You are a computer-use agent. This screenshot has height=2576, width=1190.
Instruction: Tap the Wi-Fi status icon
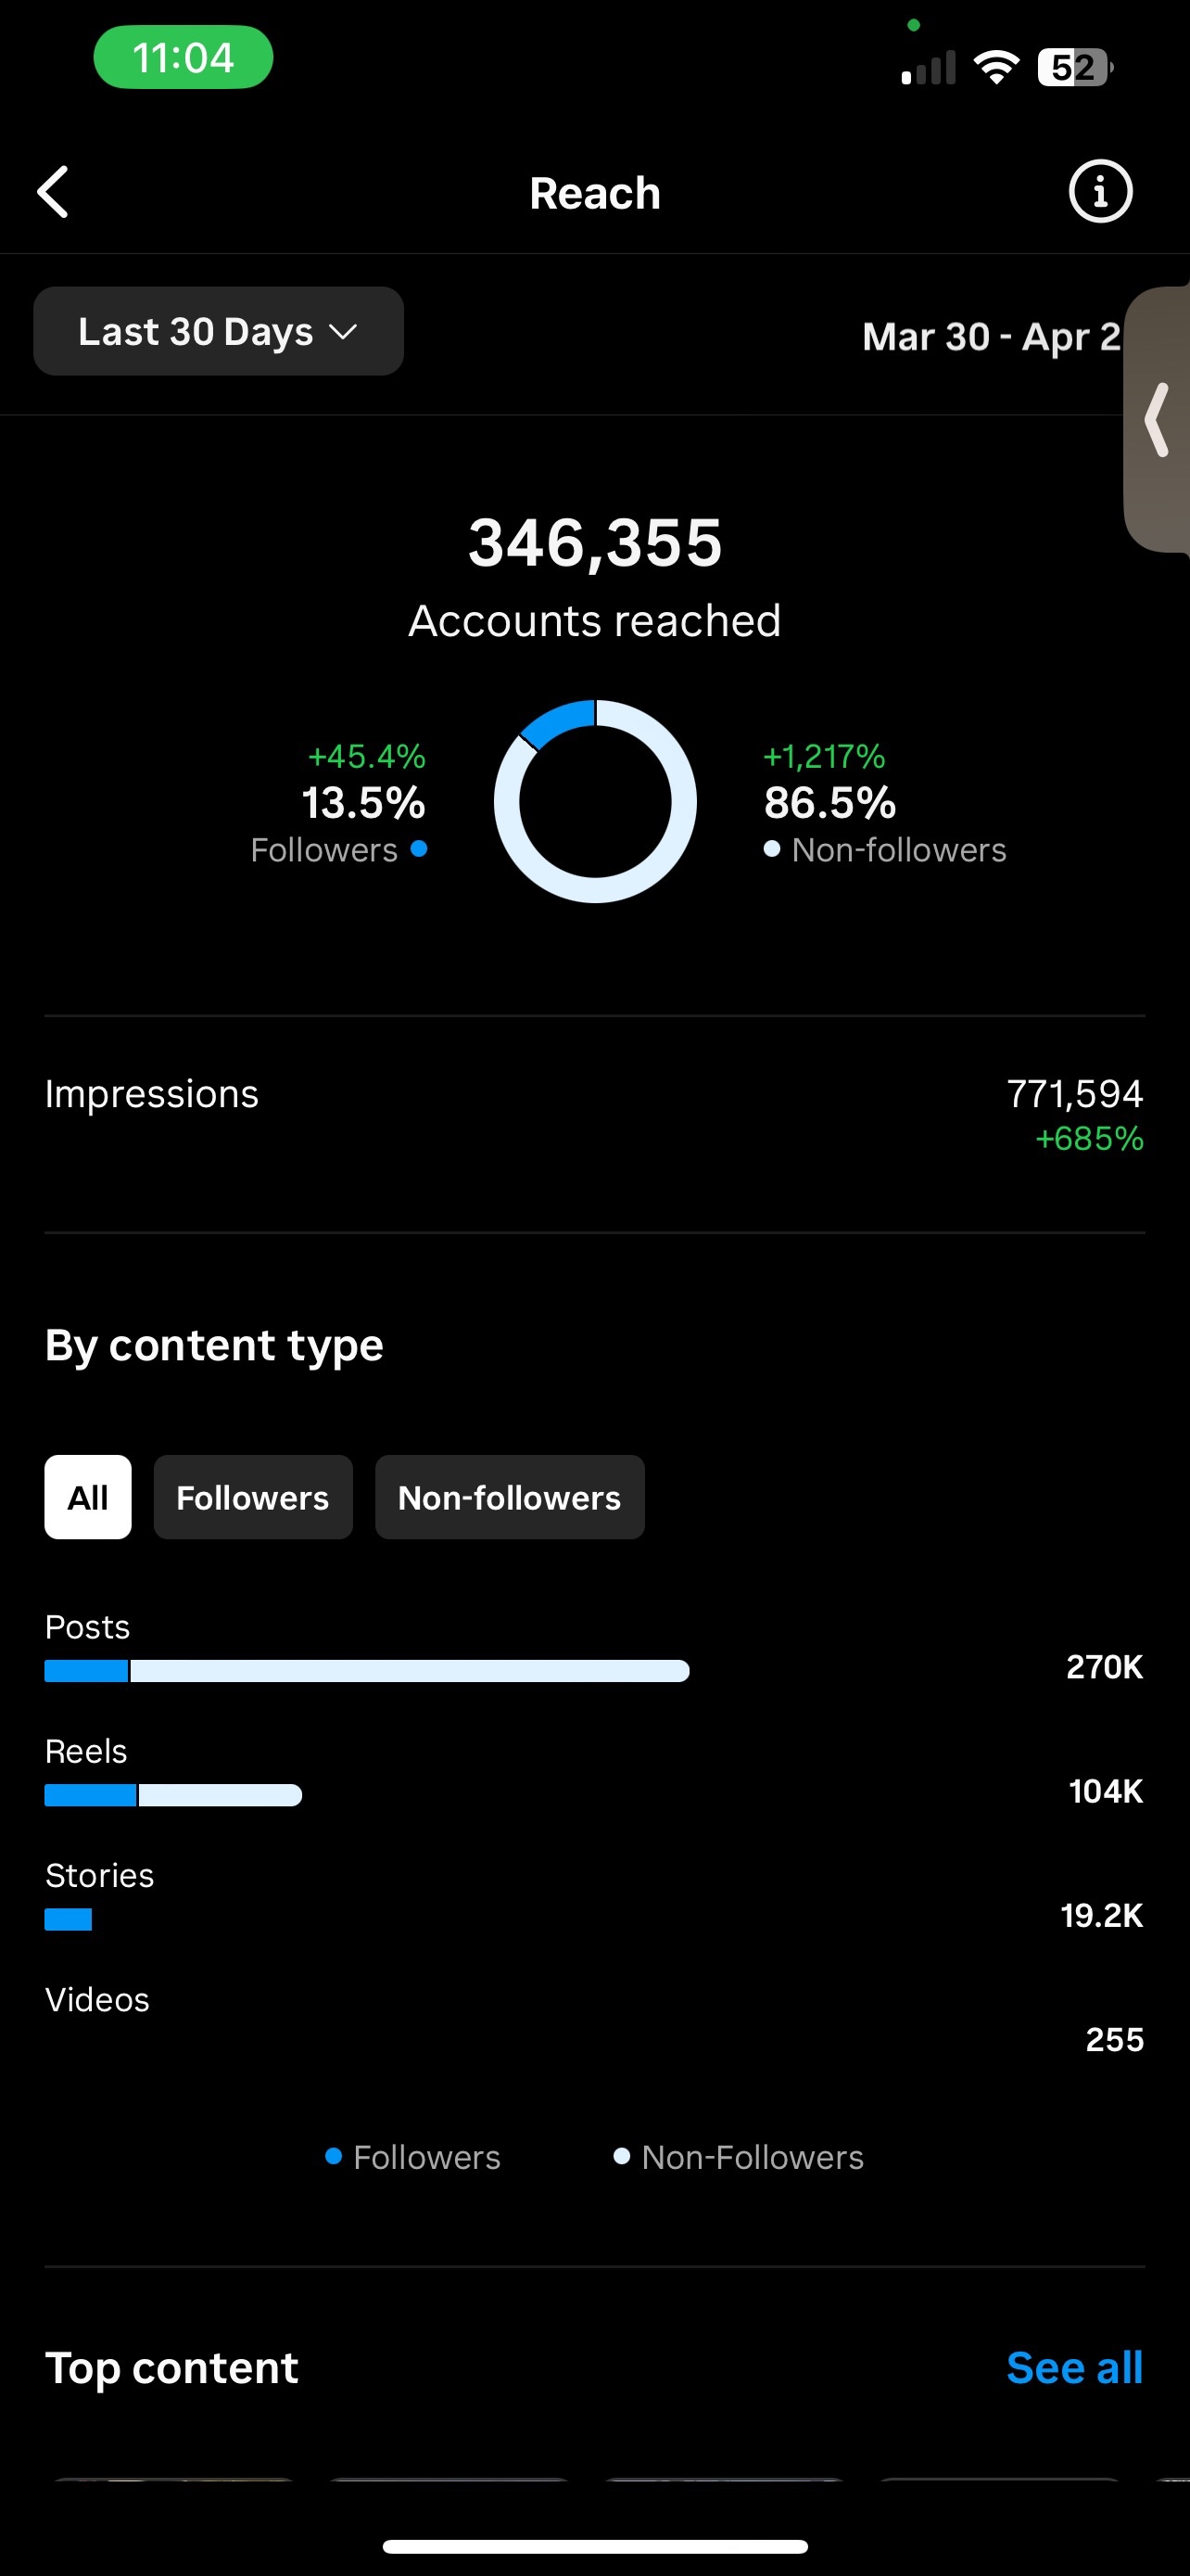click(x=995, y=68)
